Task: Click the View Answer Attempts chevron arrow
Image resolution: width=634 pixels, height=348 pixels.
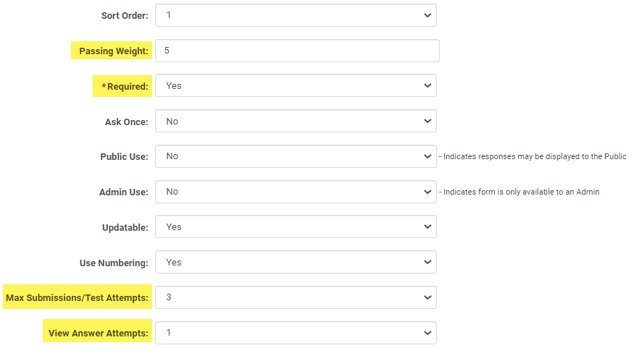Action: [x=426, y=333]
